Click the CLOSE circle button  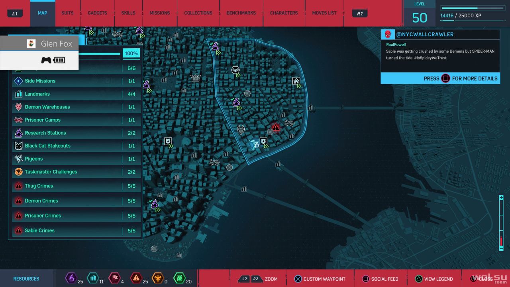pyautogui.click(x=474, y=279)
